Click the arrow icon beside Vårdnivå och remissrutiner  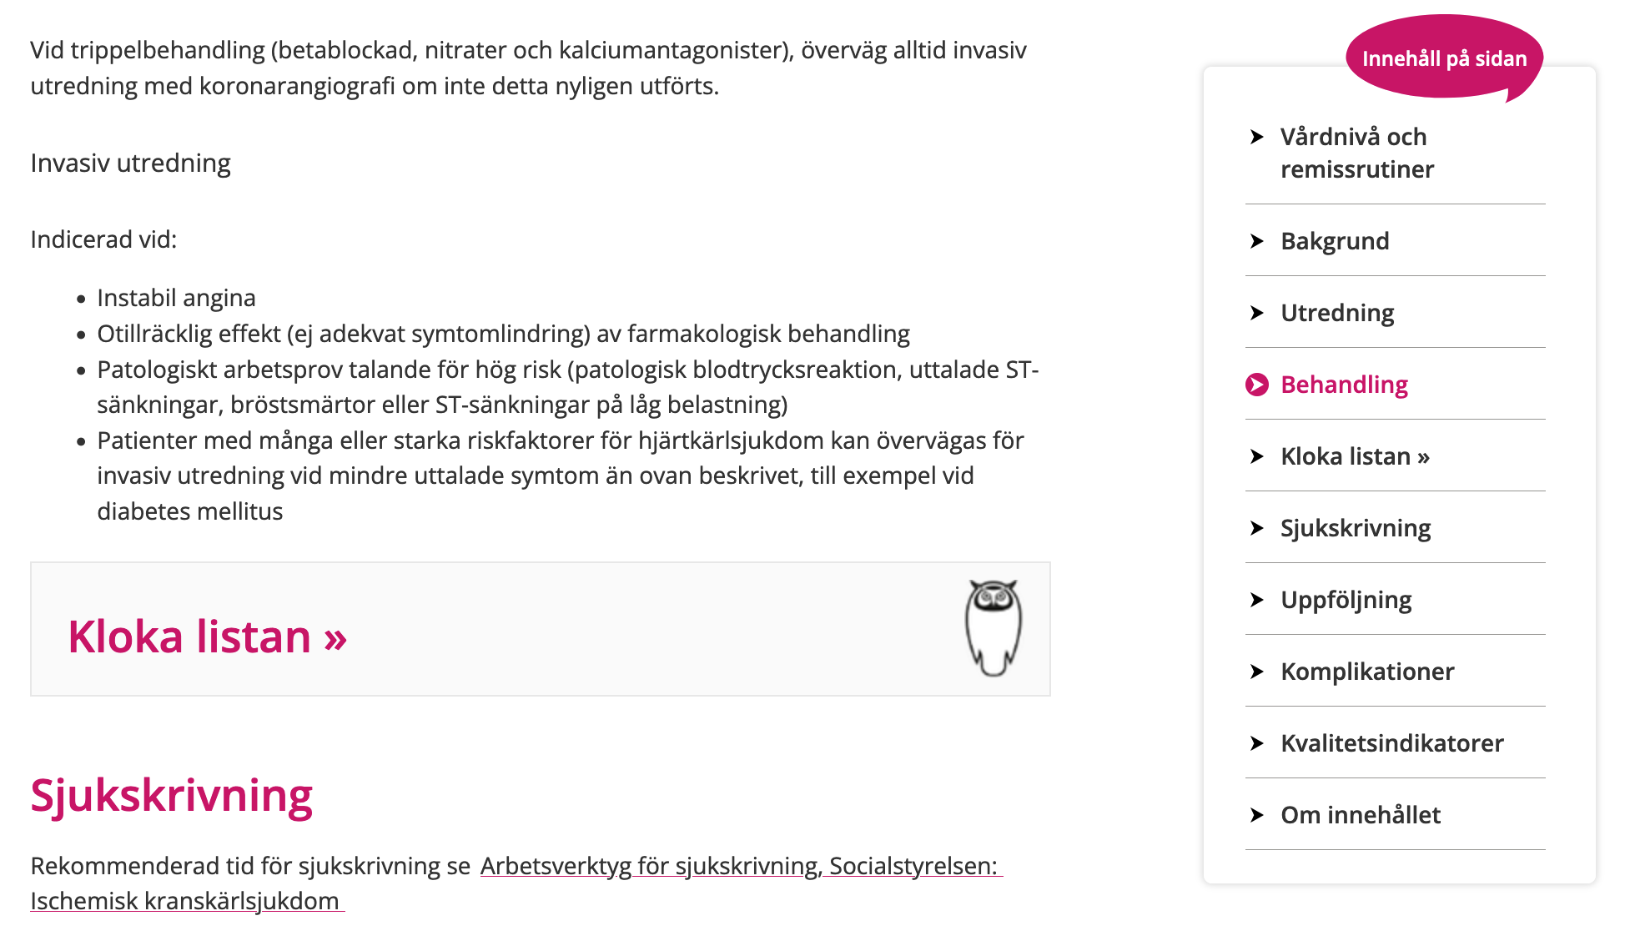click(x=1257, y=137)
